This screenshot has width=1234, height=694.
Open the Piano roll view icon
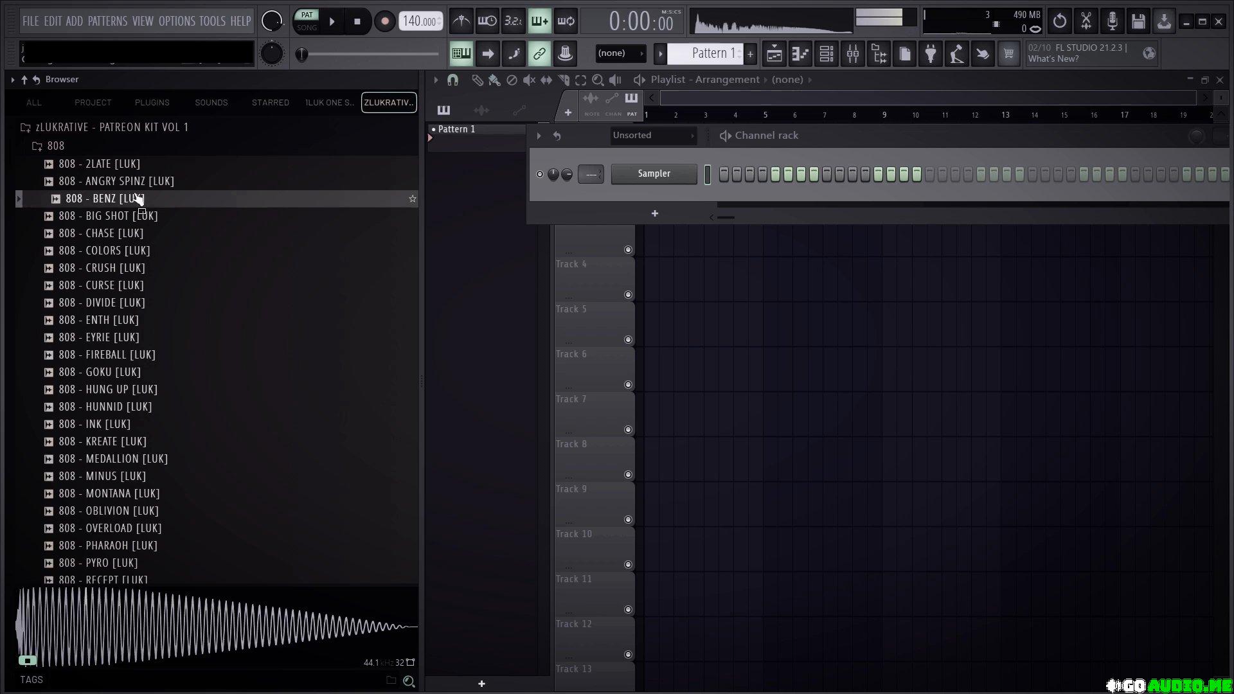click(800, 54)
